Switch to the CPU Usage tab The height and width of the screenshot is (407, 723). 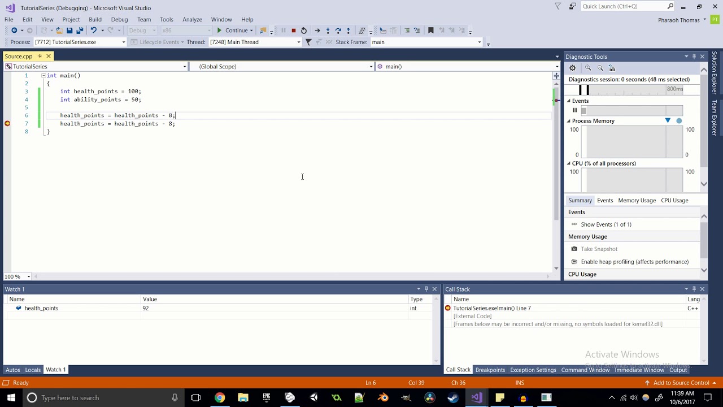674,200
